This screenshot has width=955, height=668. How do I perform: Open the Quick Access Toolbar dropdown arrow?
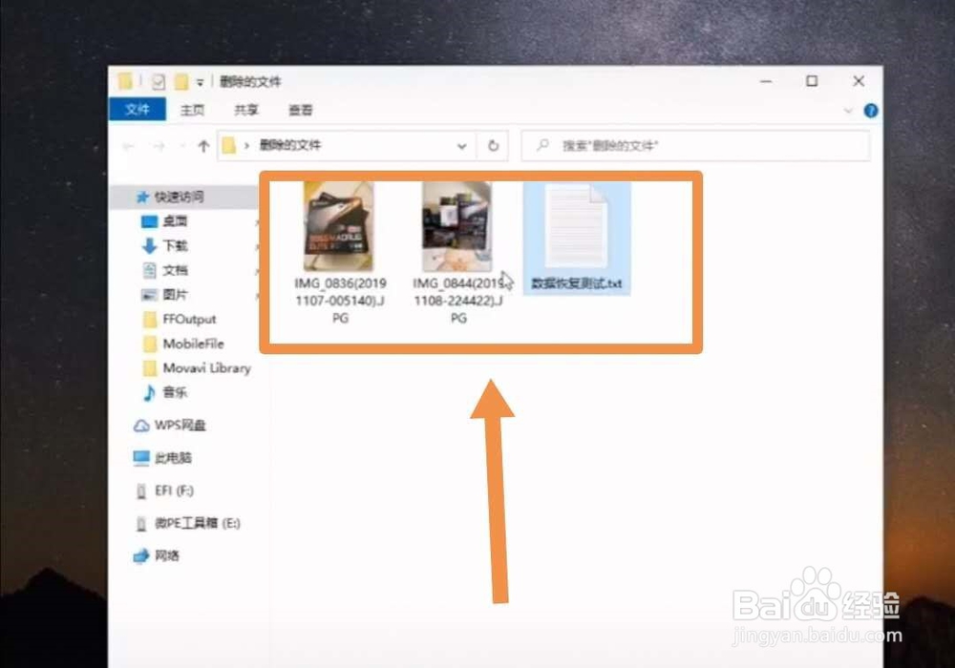click(x=202, y=82)
